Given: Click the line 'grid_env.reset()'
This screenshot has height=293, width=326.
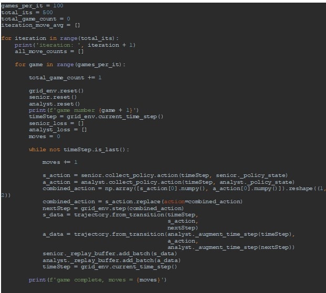Looking at the screenshot, I should tap(56, 91).
